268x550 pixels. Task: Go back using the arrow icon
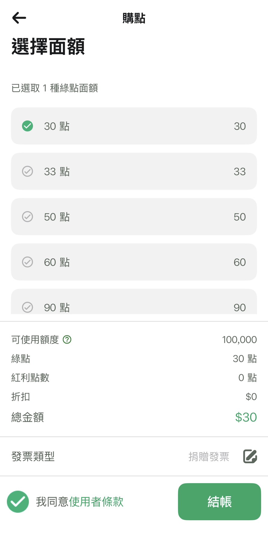click(x=19, y=18)
